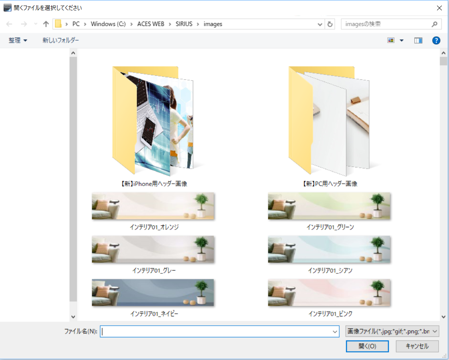Expand chevron after SIRIUS in path
Image resolution: width=449 pixels, height=360 pixels.
(x=198, y=24)
